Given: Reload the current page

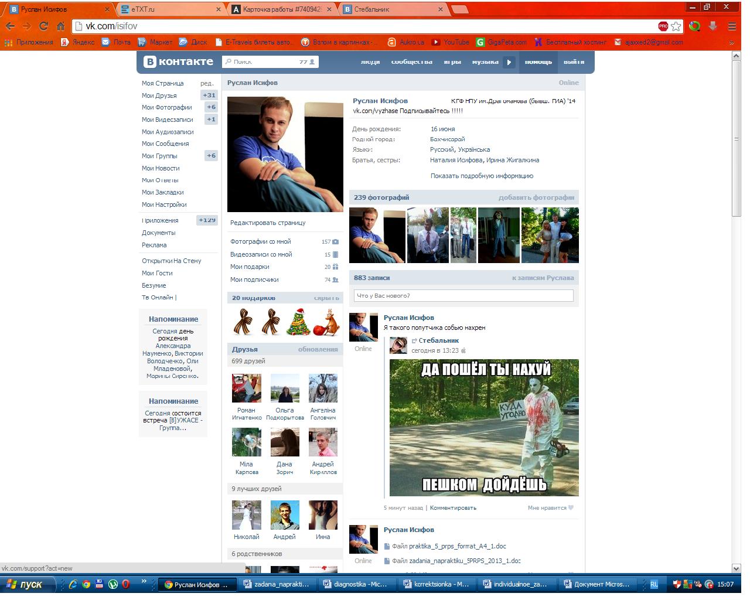Looking at the screenshot, I should tap(43, 26).
